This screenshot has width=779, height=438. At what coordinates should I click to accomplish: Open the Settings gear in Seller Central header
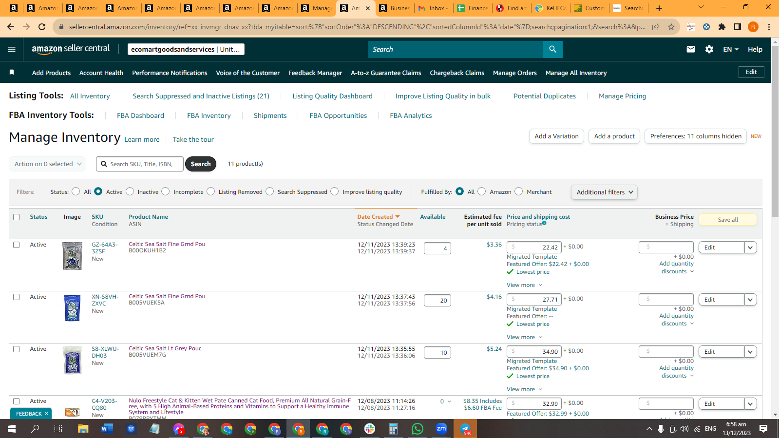[709, 49]
